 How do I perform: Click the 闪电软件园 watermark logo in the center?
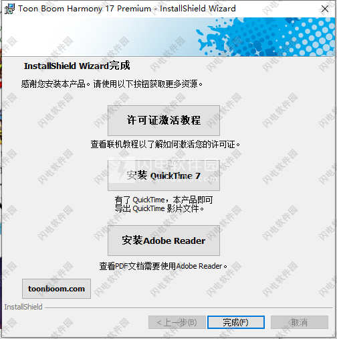point(164,169)
